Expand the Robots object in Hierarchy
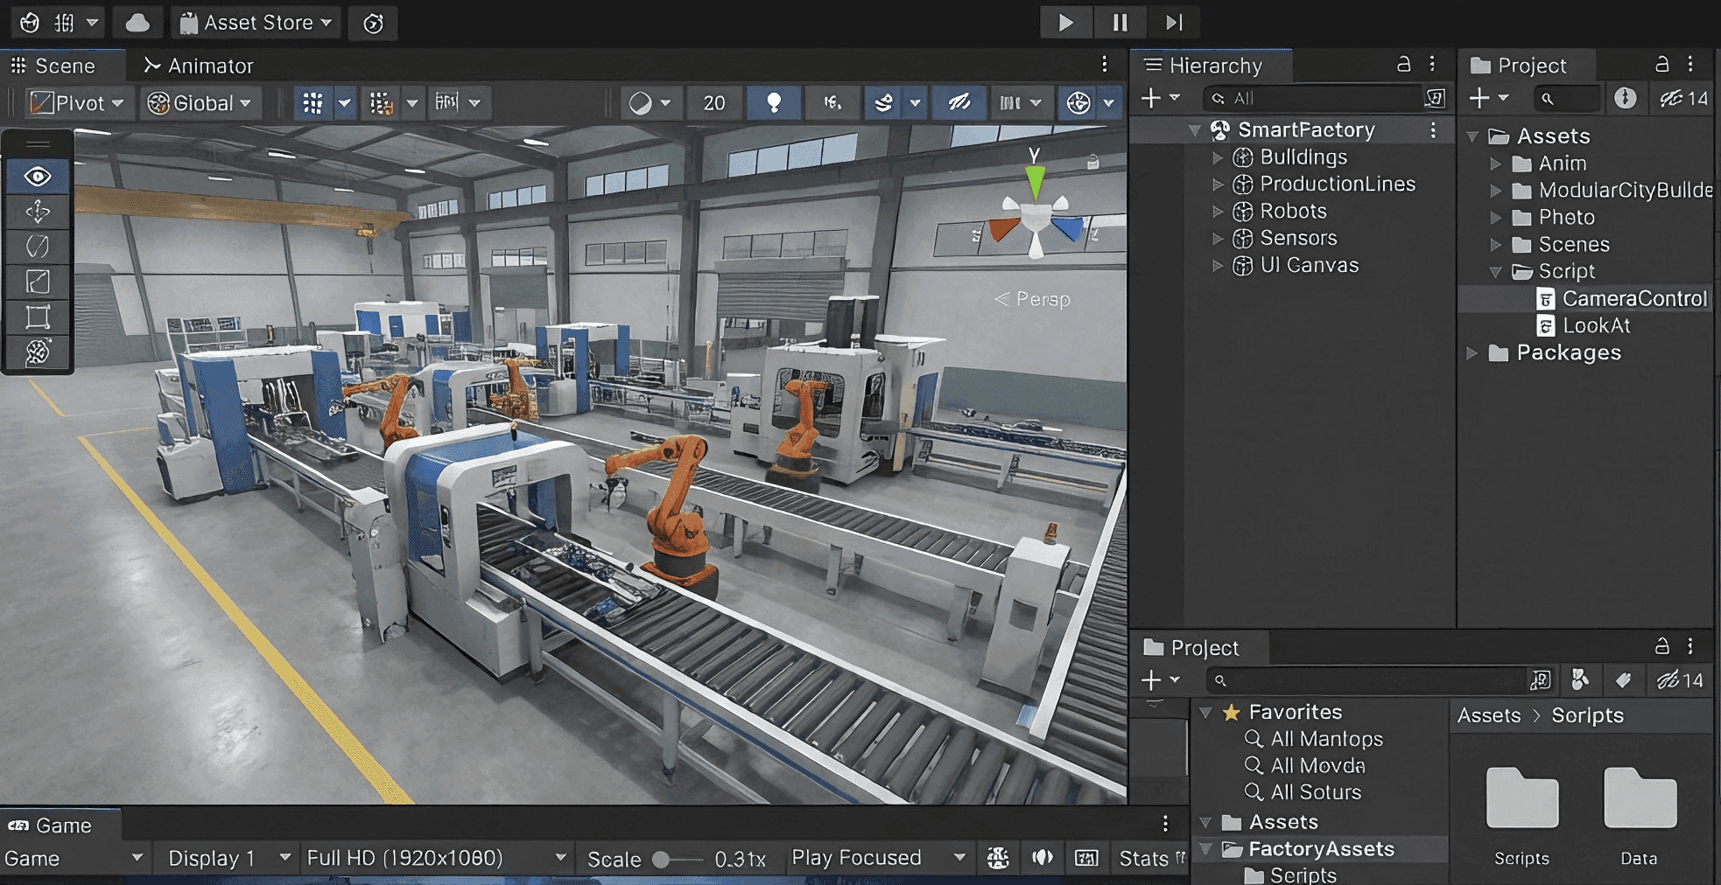This screenshot has height=885, width=1721. click(x=1218, y=212)
